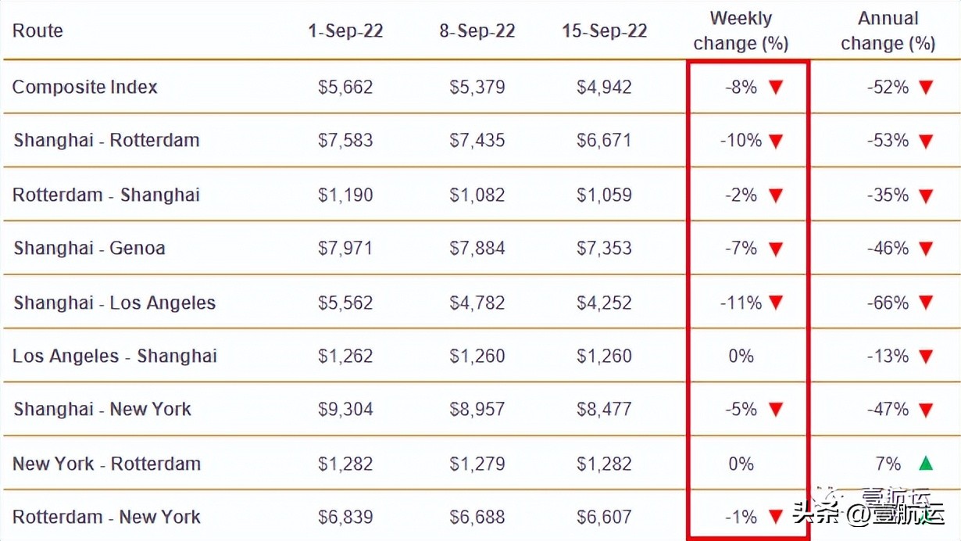
Task: Select the Shanghai - Los Angeles route name
Action: click(114, 303)
